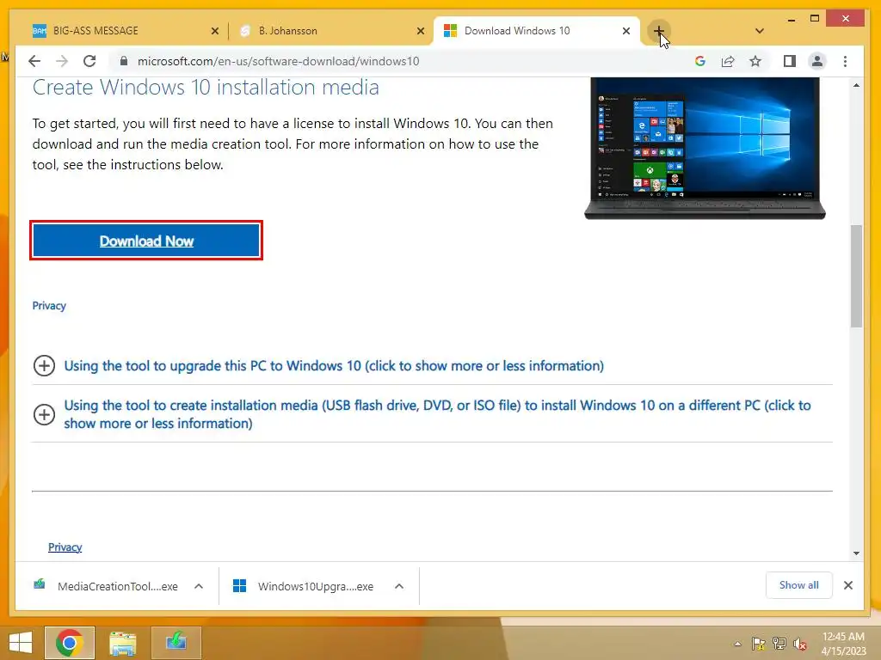Click Show all downloads

[798, 585]
